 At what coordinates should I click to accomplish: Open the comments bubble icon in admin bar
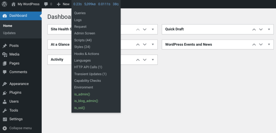point(46,4)
